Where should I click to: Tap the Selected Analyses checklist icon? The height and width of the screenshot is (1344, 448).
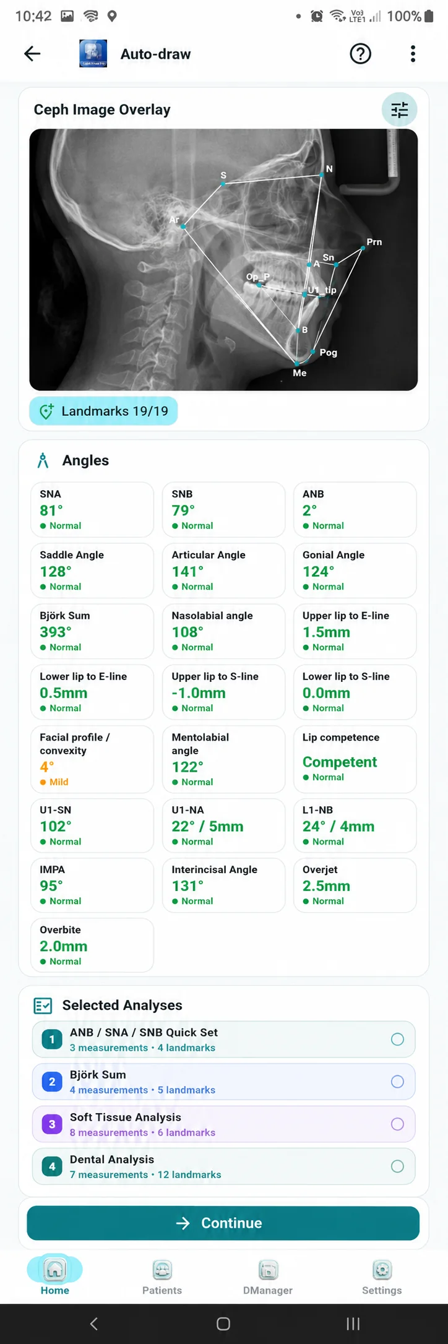tap(43, 1006)
